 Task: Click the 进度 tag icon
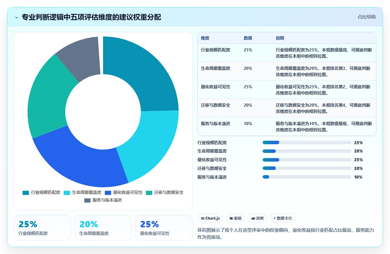pyautogui.click(x=253, y=219)
